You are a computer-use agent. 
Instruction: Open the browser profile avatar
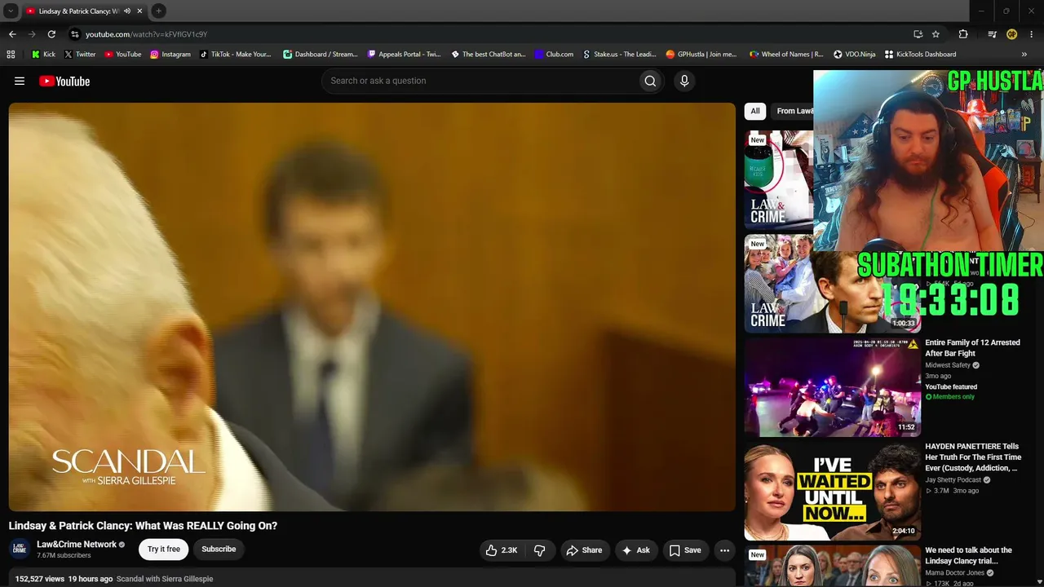click(1011, 34)
